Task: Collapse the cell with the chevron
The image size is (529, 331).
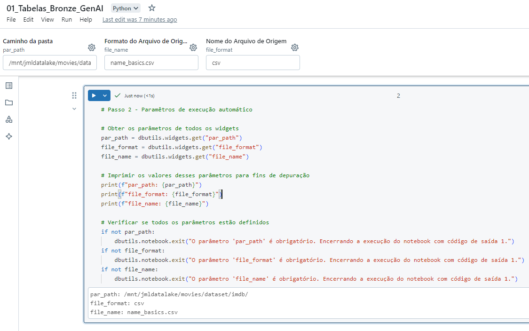Action: (x=74, y=109)
